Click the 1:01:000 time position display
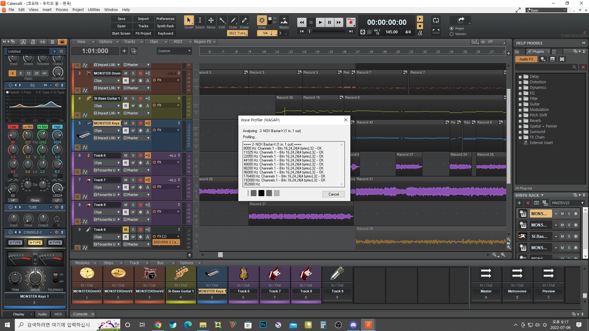 (x=95, y=51)
